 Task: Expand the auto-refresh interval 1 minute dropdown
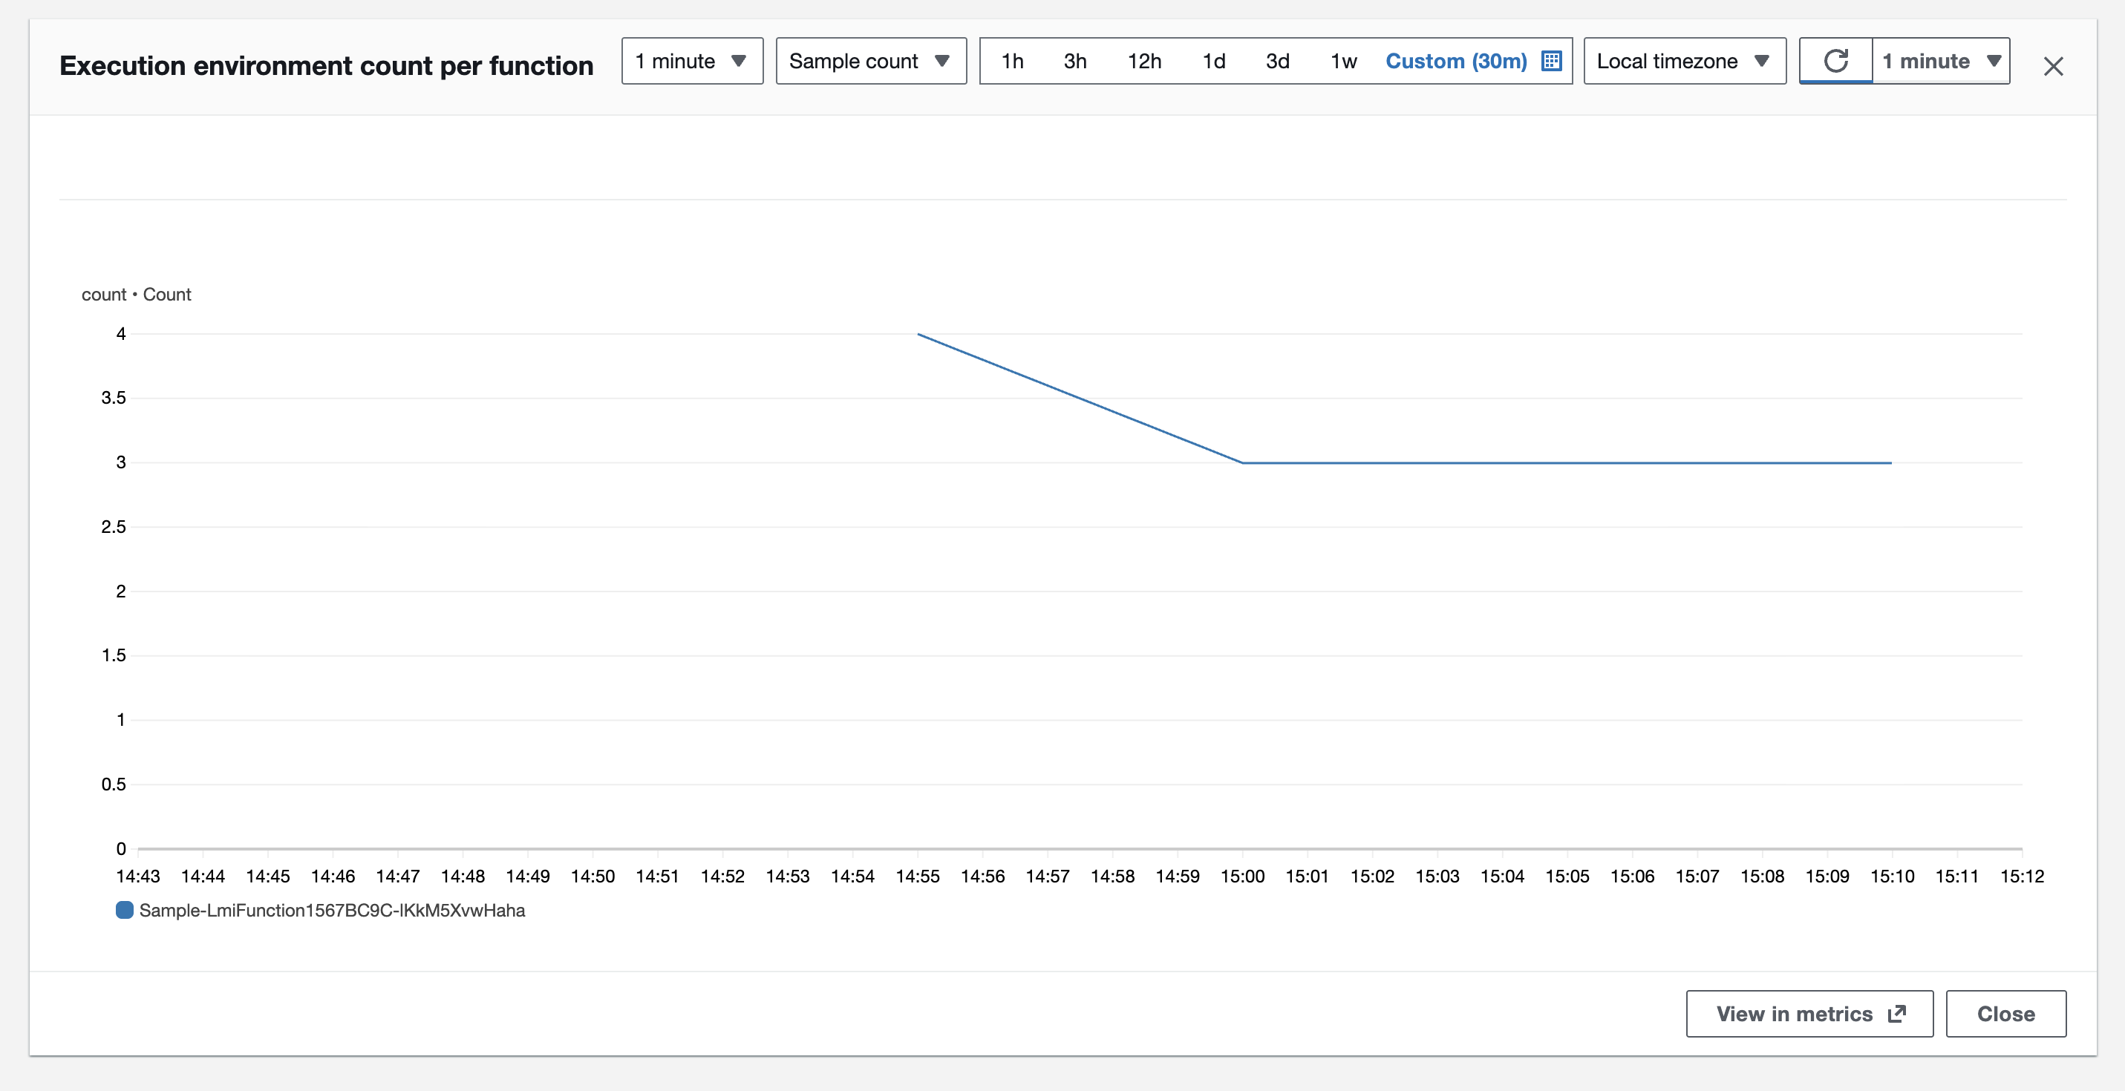point(1941,61)
